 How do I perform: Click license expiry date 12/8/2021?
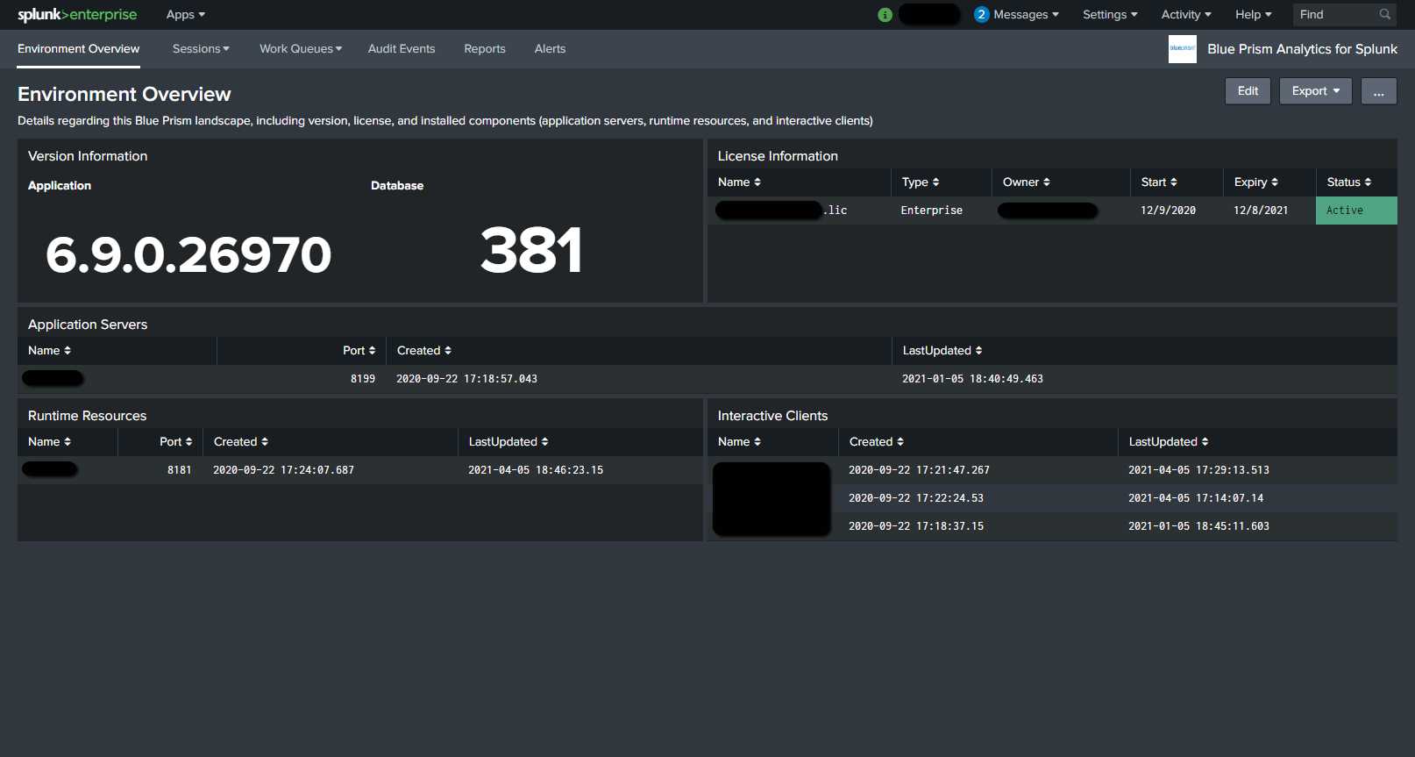[1261, 211]
